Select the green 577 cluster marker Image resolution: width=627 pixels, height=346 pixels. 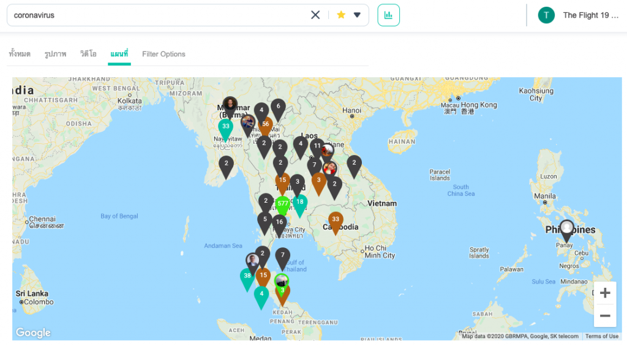click(x=283, y=206)
